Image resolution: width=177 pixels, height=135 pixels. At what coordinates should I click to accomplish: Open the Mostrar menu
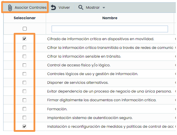point(92,8)
